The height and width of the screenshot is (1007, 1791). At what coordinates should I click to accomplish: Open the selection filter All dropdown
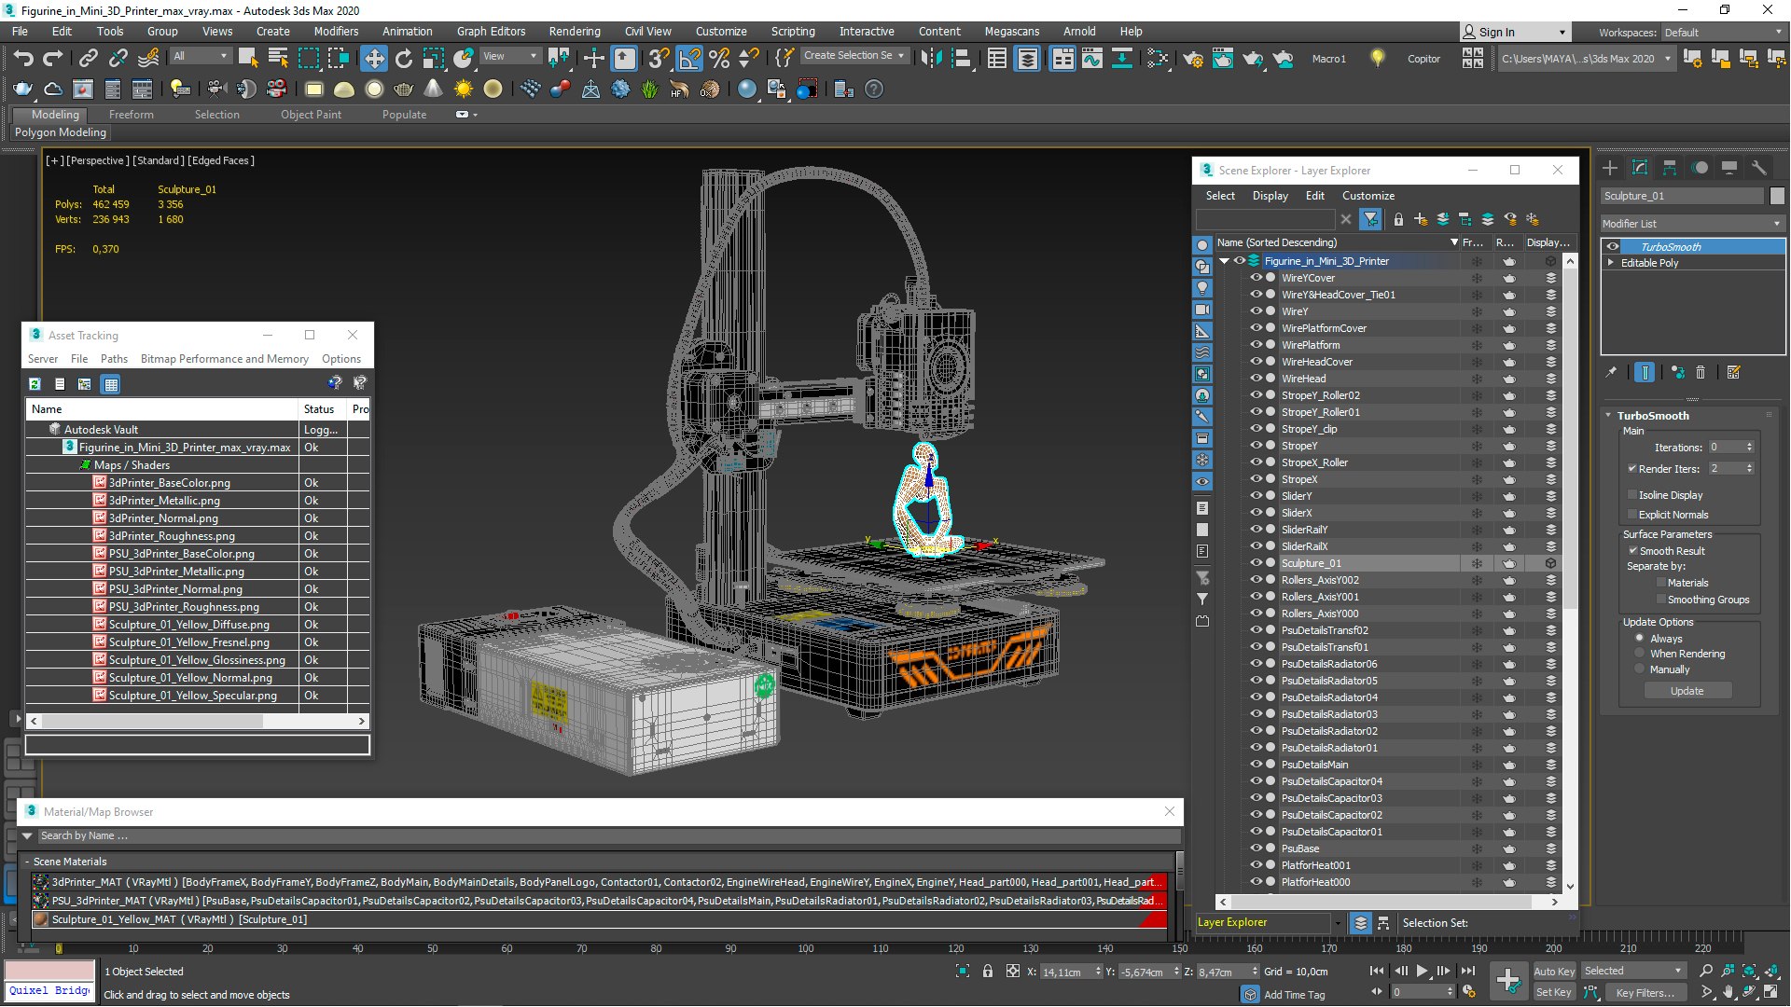pos(201,56)
